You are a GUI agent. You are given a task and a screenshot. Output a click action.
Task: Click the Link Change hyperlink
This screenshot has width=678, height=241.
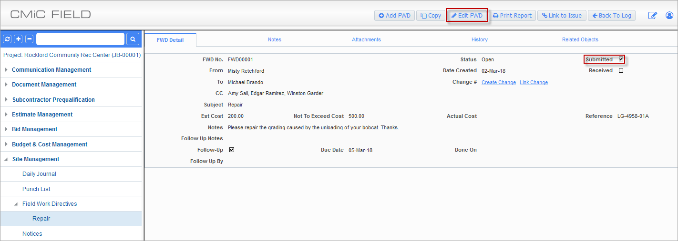tap(534, 82)
